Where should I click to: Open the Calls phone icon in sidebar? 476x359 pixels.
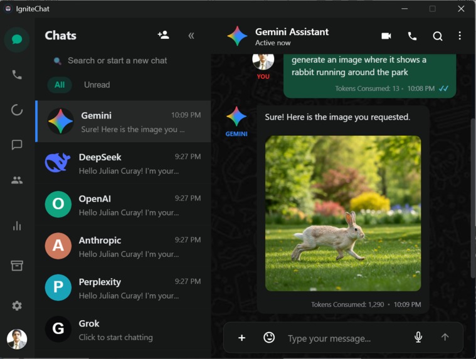coord(17,75)
